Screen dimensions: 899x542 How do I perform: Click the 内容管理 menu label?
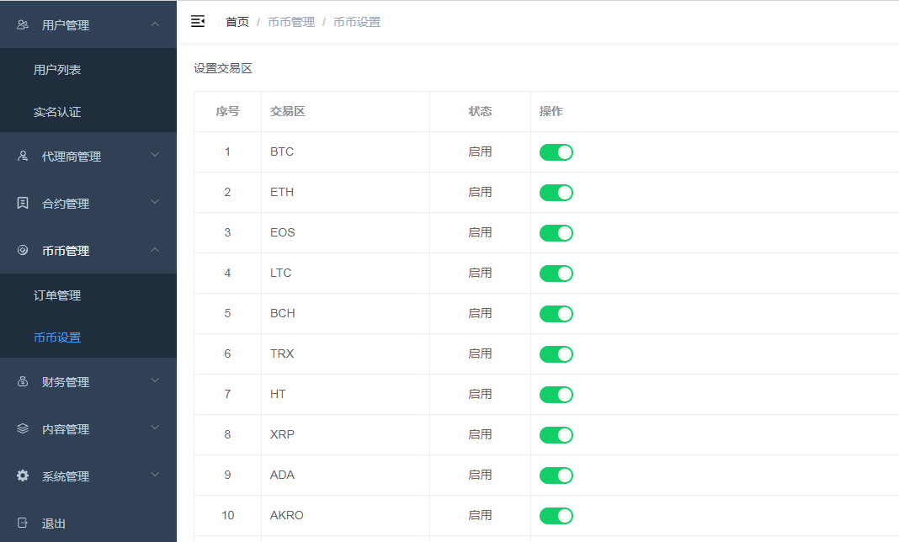click(x=66, y=429)
